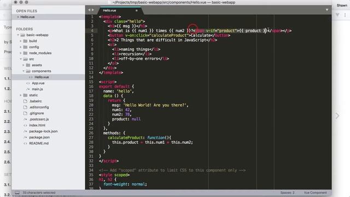Screen dimensions: 350x197
Task: Click the OPEN FILES sidebar heading
Action: tap(27, 11)
